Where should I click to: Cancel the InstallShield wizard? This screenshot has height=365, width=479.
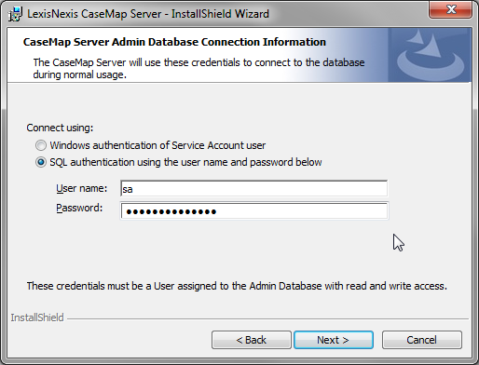click(x=422, y=340)
